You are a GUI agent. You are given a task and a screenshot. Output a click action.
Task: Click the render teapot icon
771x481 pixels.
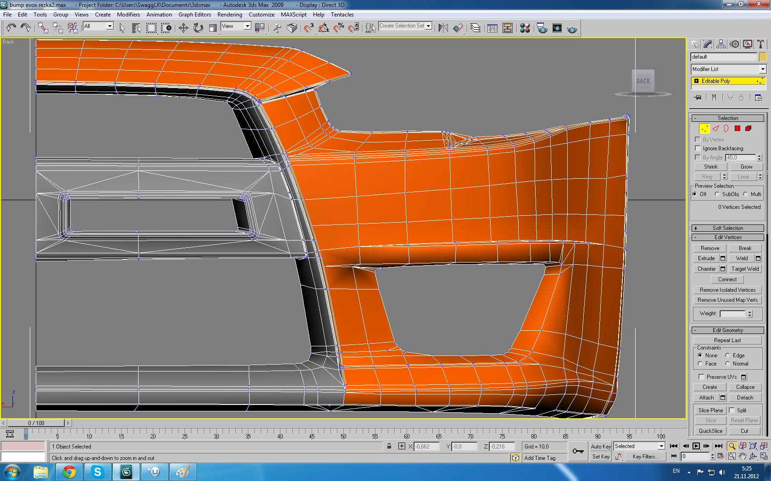(x=572, y=29)
